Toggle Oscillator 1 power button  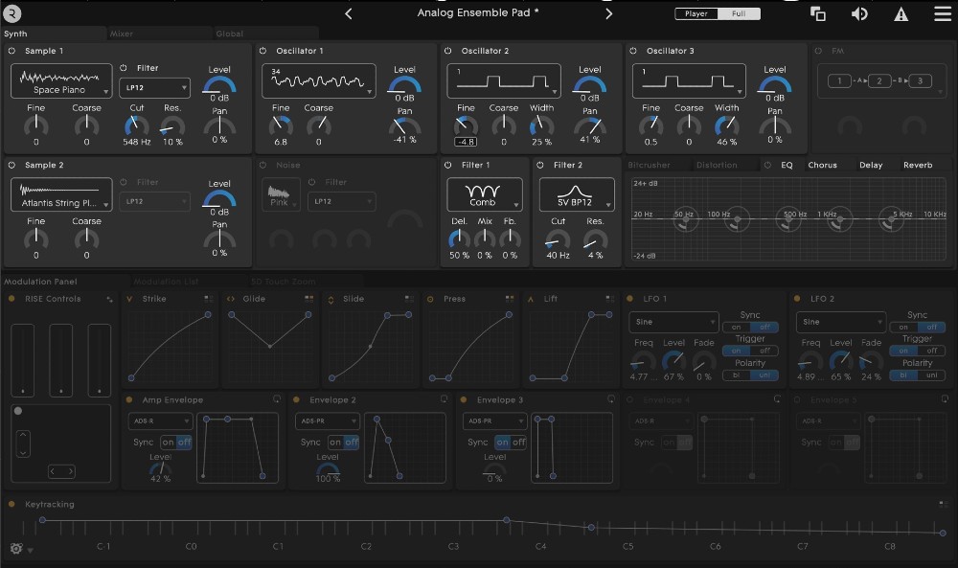click(264, 51)
